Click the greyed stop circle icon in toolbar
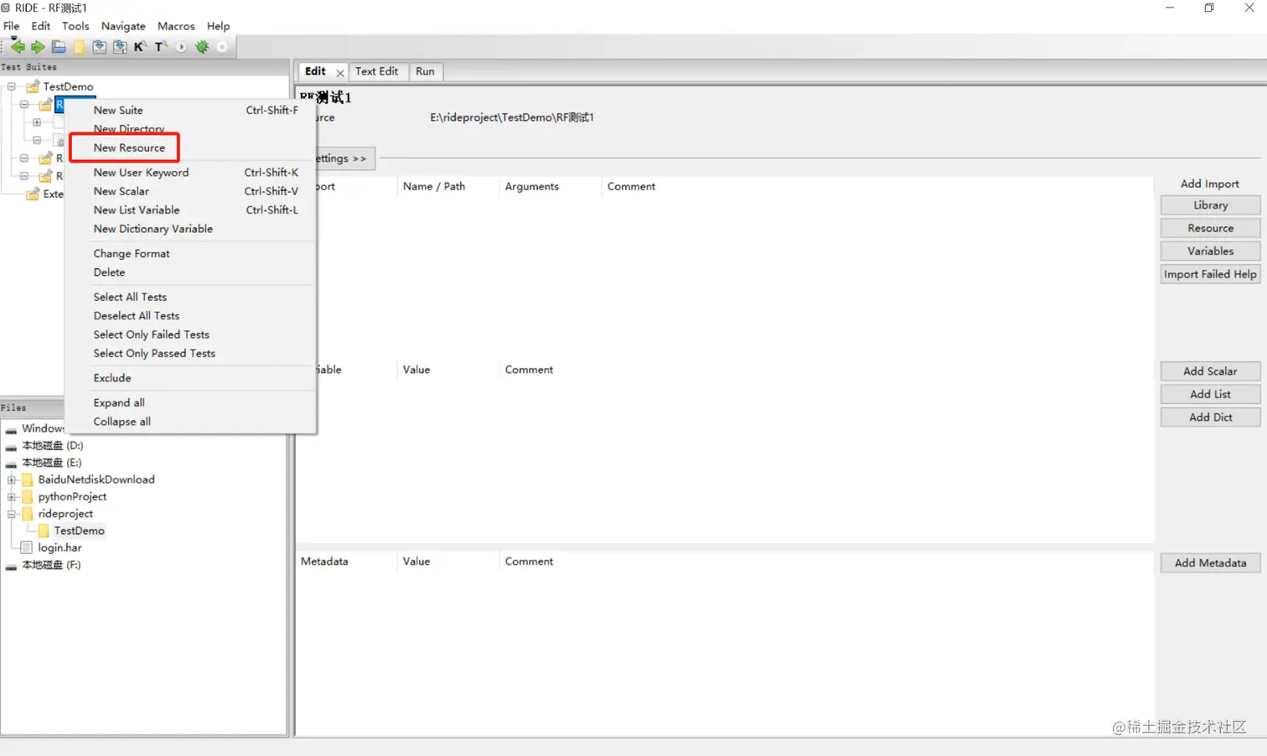Viewport: 1267px width, 756px height. click(x=222, y=47)
